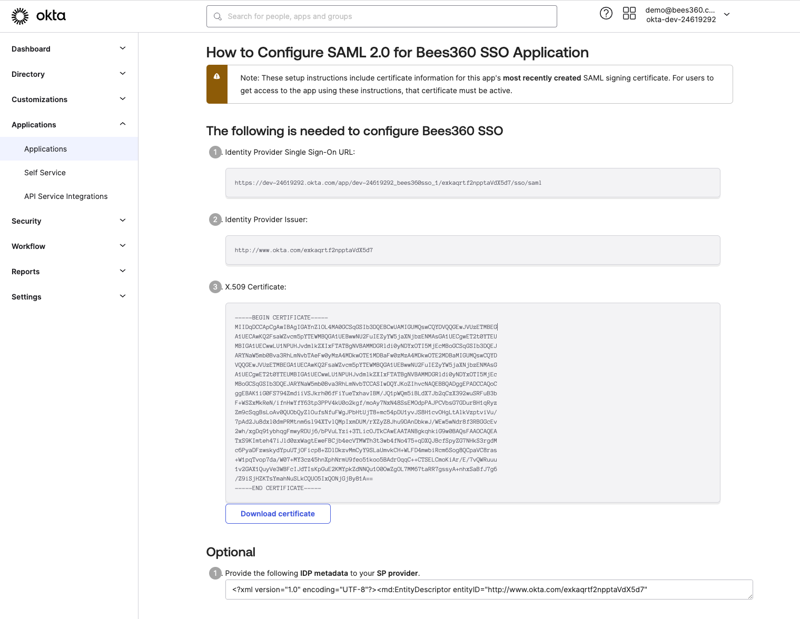Click the Dashboard label in the sidebar
The width and height of the screenshot is (800, 619).
31,49
